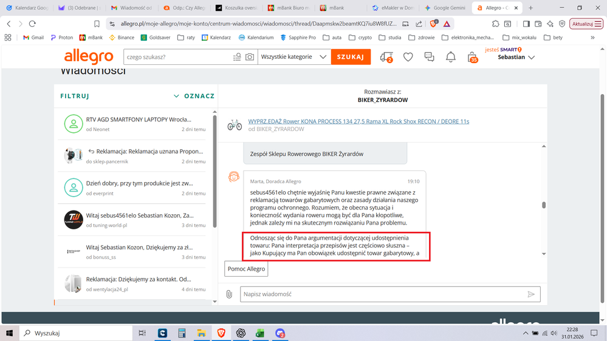Screen dimensions: 607x341
Task: Open the Allegro shopping cart icon
Action: tap(472, 57)
